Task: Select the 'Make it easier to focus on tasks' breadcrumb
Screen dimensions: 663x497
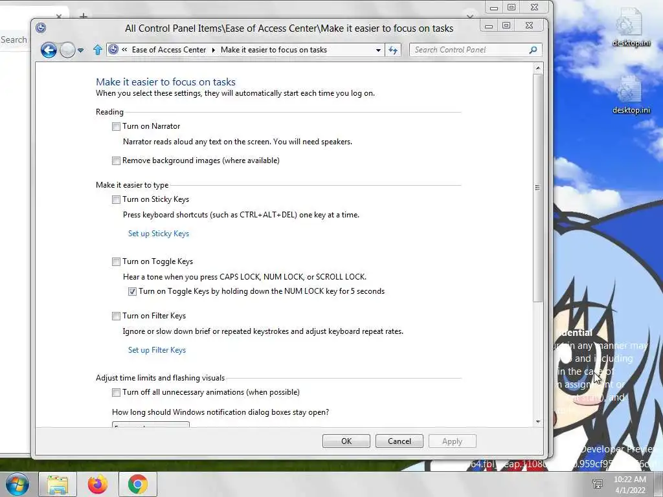Action: [x=274, y=50]
